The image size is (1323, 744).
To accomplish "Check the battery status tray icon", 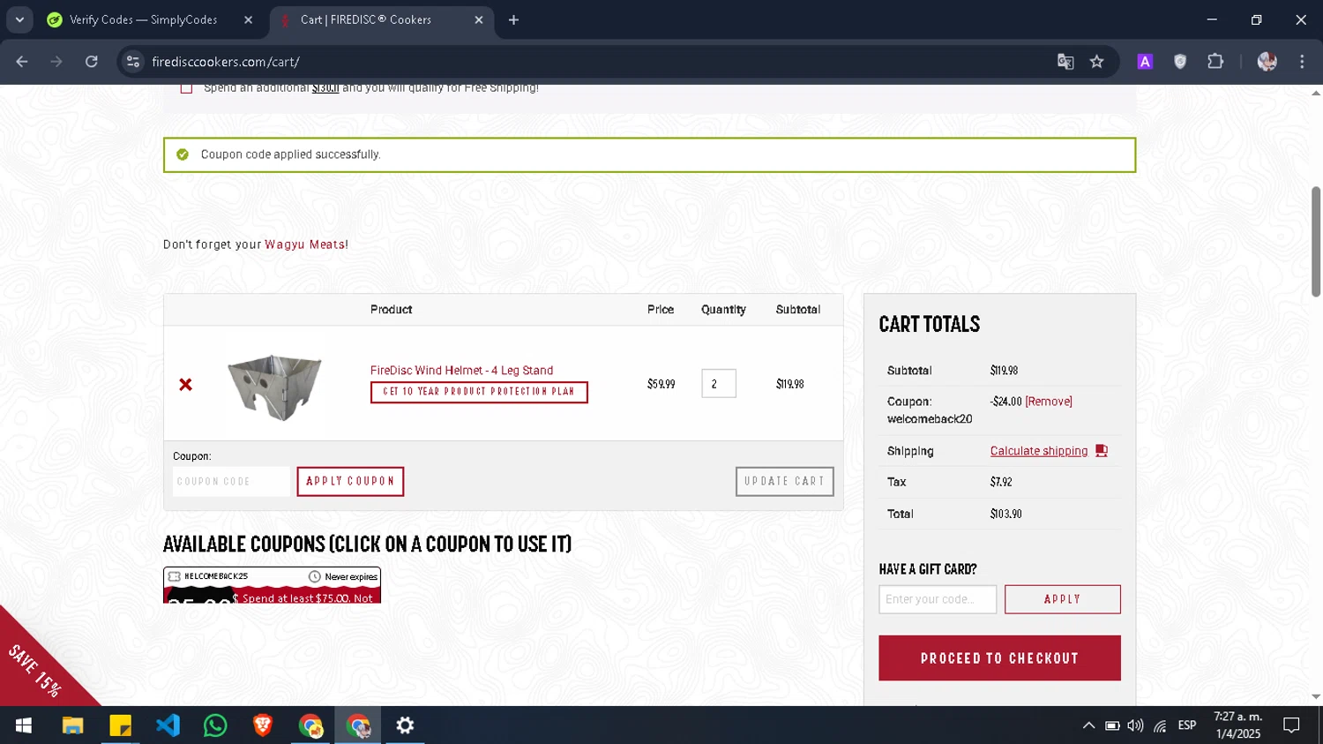I will coord(1112,725).
